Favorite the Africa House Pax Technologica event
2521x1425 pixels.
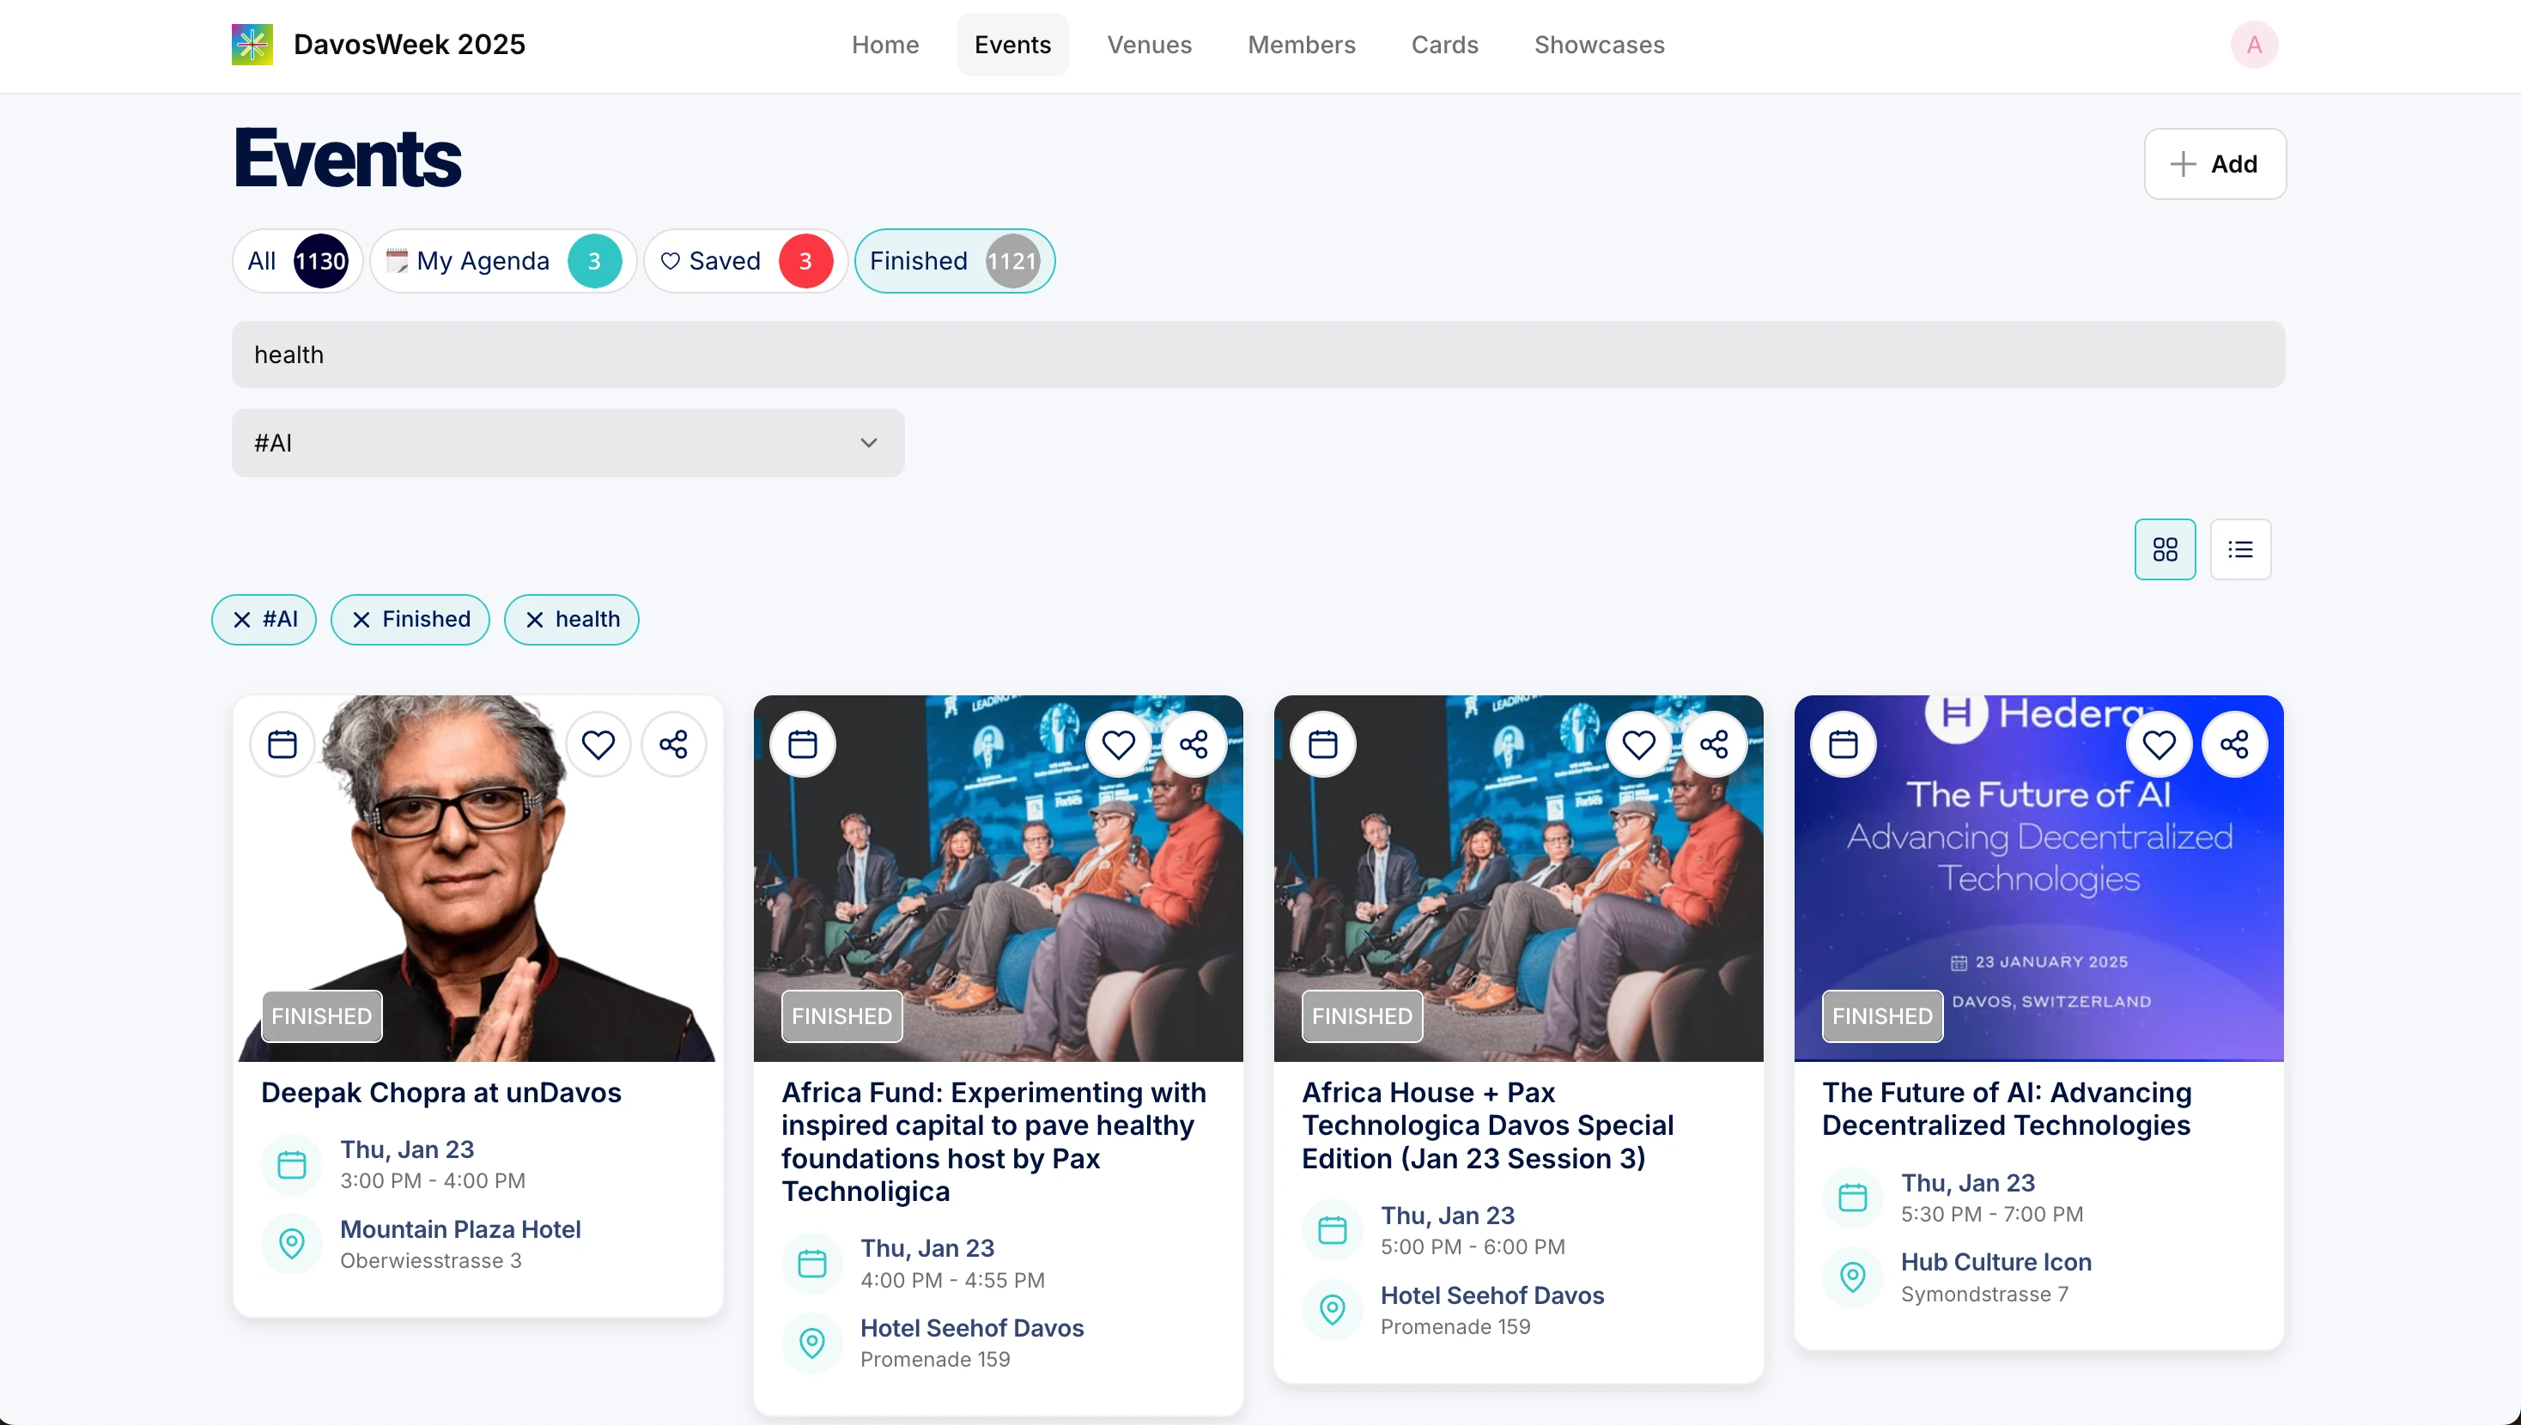click(x=1638, y=745)
